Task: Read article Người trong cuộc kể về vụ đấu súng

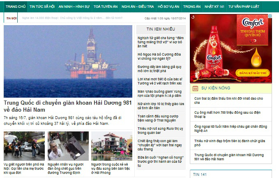Action: coord(111,169)
